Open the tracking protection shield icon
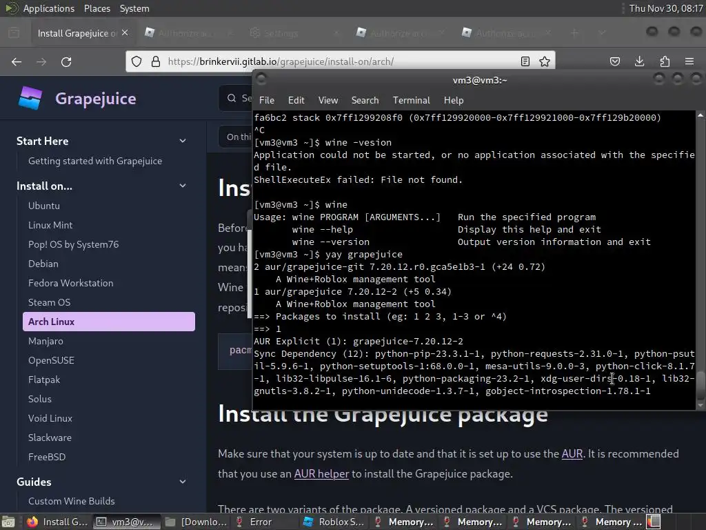Image resolution: width=706 pixels, height=530 pixels. [137, 61]
